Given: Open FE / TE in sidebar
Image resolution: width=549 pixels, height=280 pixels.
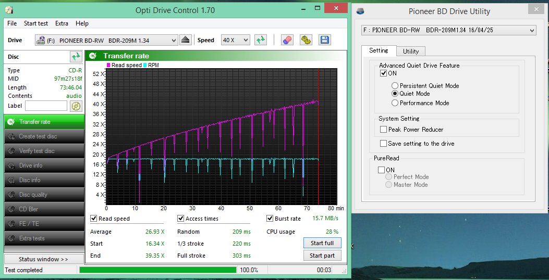Looking at the screenshot, I should [x=44, y=224].
